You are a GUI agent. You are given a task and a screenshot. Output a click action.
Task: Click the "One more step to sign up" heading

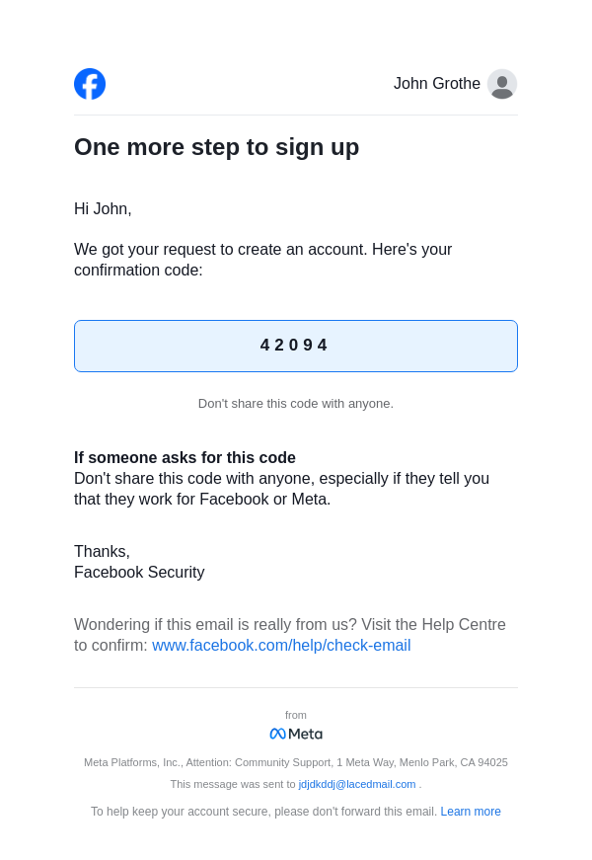coord(216,147)
